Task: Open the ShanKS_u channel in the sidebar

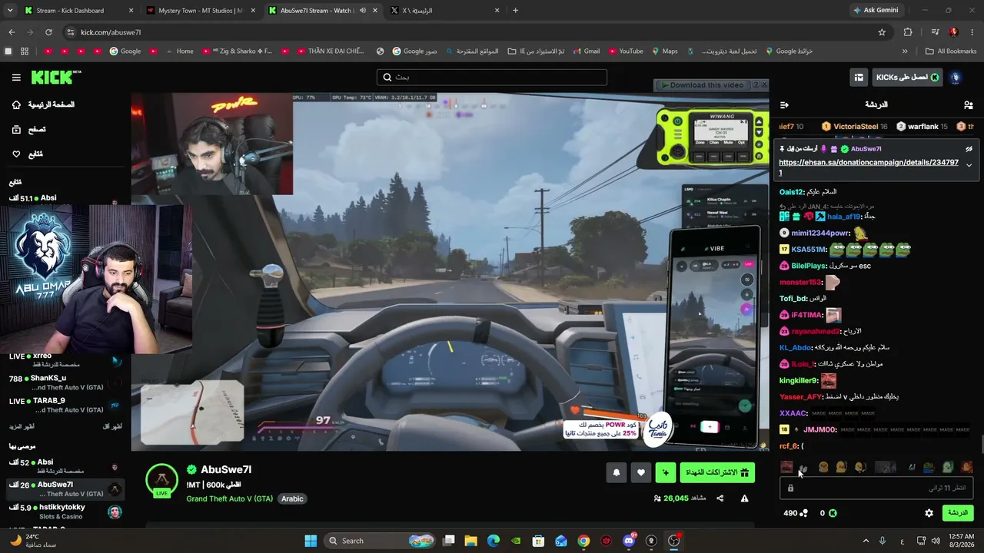Action: pyautogui.click(x=65, y=382)
